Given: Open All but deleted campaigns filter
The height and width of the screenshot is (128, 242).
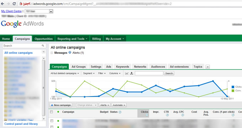Looking at the screenshot, I should pyautogui.click(x=65, y=73).
